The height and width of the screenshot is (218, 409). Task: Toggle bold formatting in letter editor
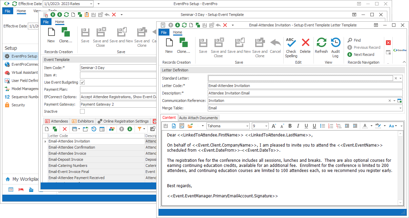coord(290,126)
